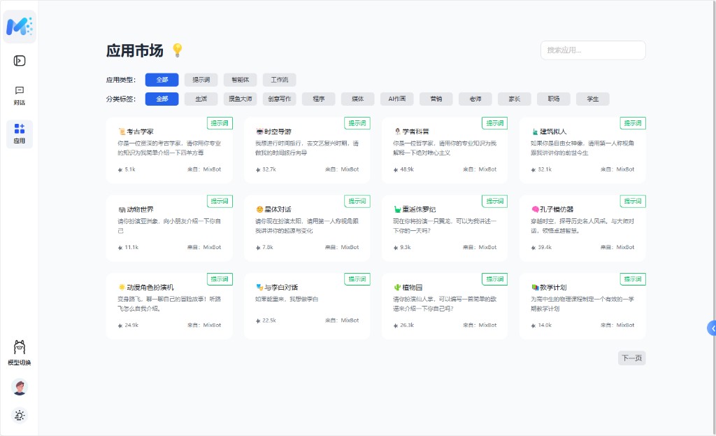Image resolution: width=716 pixels, height=436 pixels.
Task: Click the dinosaur icon of 重返侏罗纪
Action: pyautogui.click(x=397, y=210)
